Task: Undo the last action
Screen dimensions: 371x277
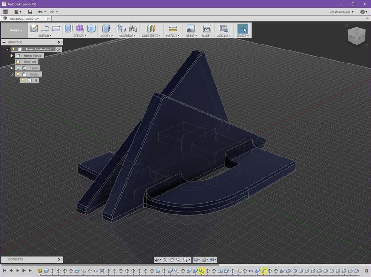Action: click(x=40, y=12)
